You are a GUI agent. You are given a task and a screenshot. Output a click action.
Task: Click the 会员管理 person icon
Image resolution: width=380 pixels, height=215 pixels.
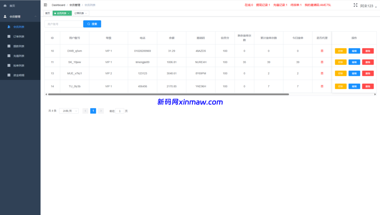(x=6, y=16)
